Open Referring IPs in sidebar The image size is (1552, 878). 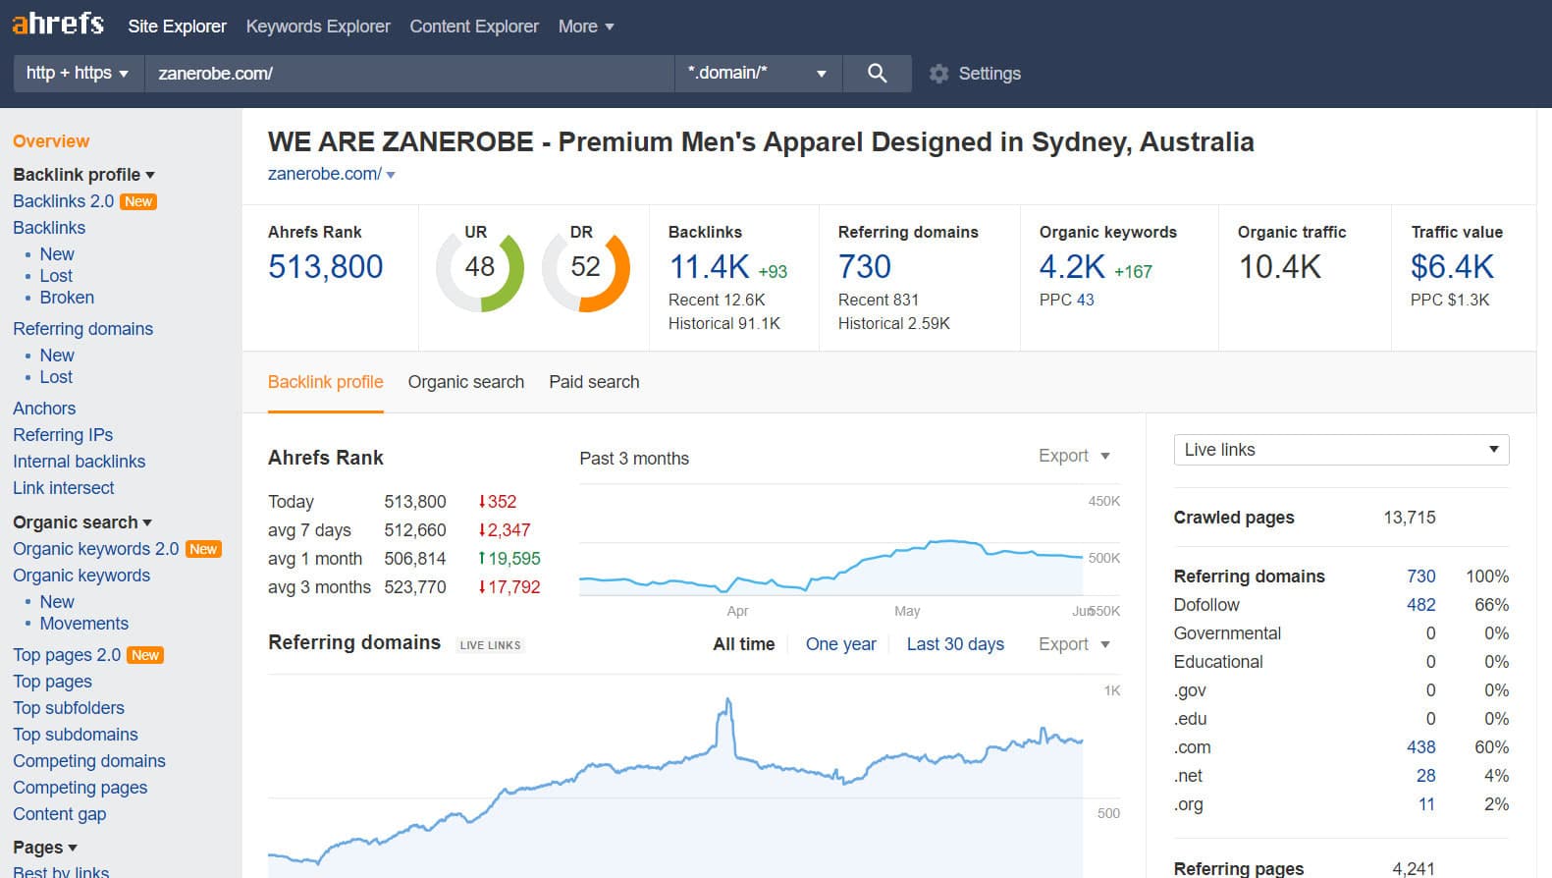point(63,435)
